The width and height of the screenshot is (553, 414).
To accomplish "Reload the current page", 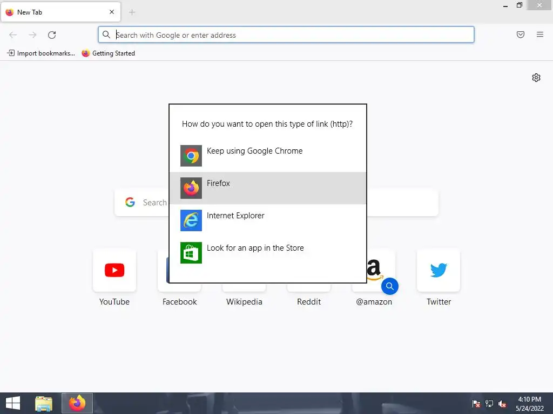I will (52, 35).
